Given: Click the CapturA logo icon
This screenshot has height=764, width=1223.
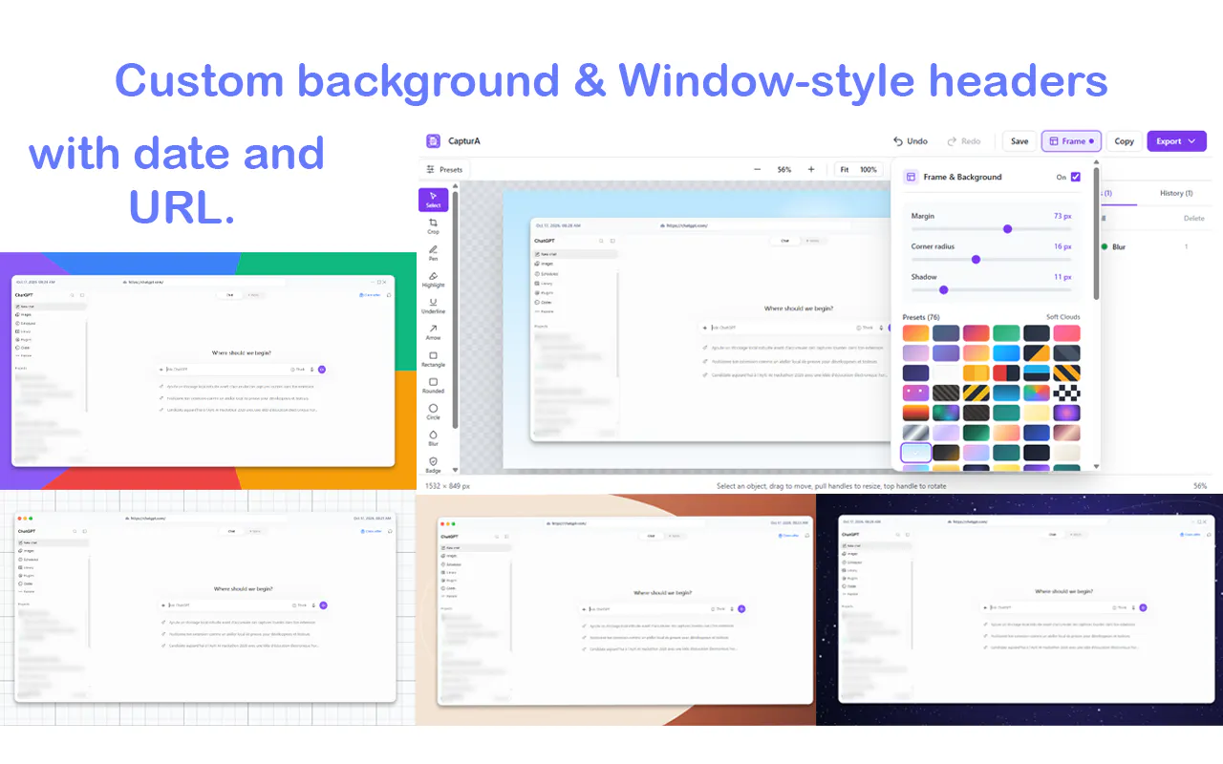Looking at the screenshot, I should pos(433,141).
